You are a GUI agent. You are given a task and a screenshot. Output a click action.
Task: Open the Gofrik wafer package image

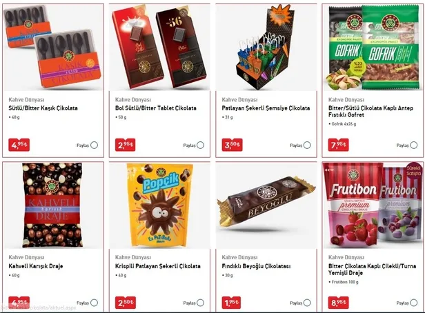coord(373,48)
